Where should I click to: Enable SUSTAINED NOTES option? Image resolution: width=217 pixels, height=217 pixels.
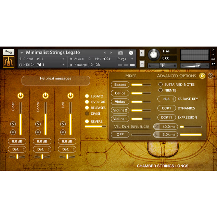[161, 84]
